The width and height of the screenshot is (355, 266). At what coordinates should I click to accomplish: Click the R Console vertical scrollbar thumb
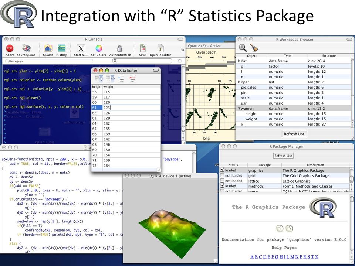(x=183, y=129)
